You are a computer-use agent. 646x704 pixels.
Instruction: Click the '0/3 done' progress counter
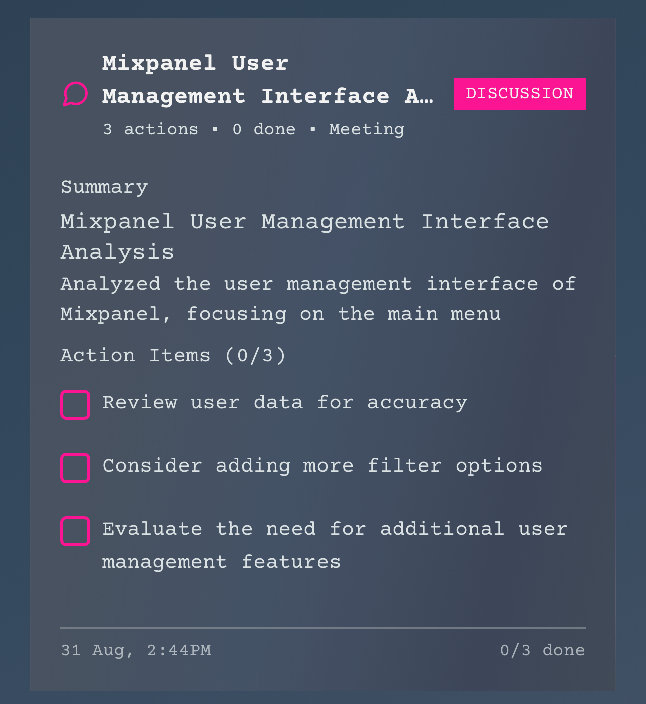(x=543, y=650)
